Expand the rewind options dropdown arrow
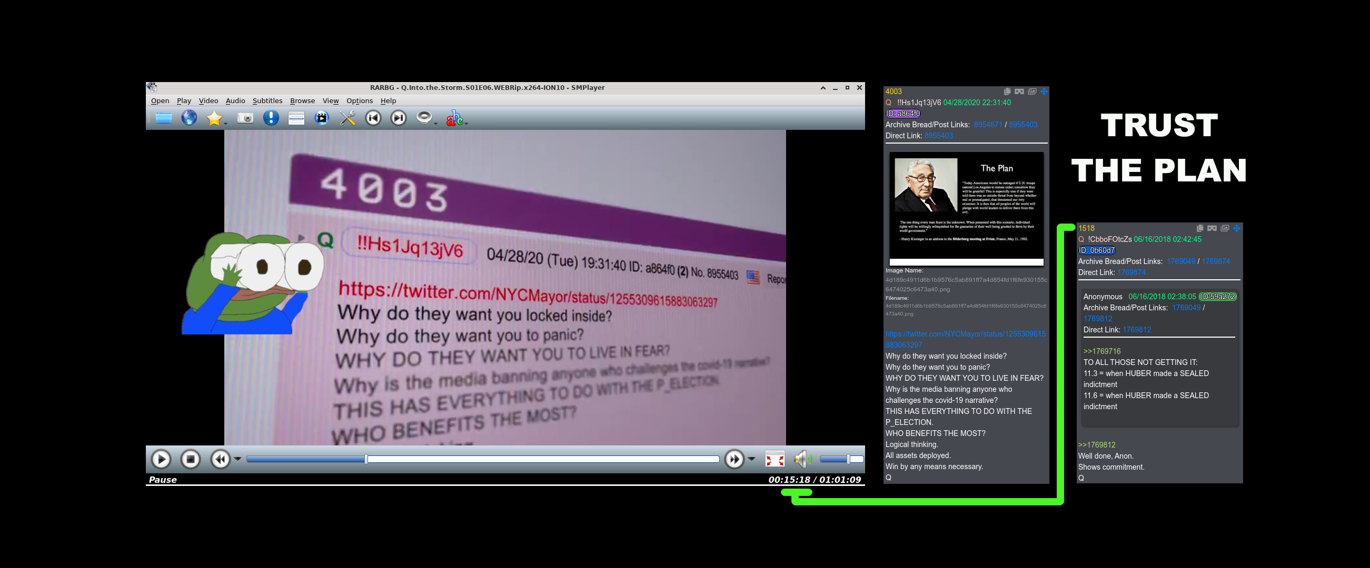This screenshot has height=568, width=1370. pyautogui.click(x=238, y=459)
